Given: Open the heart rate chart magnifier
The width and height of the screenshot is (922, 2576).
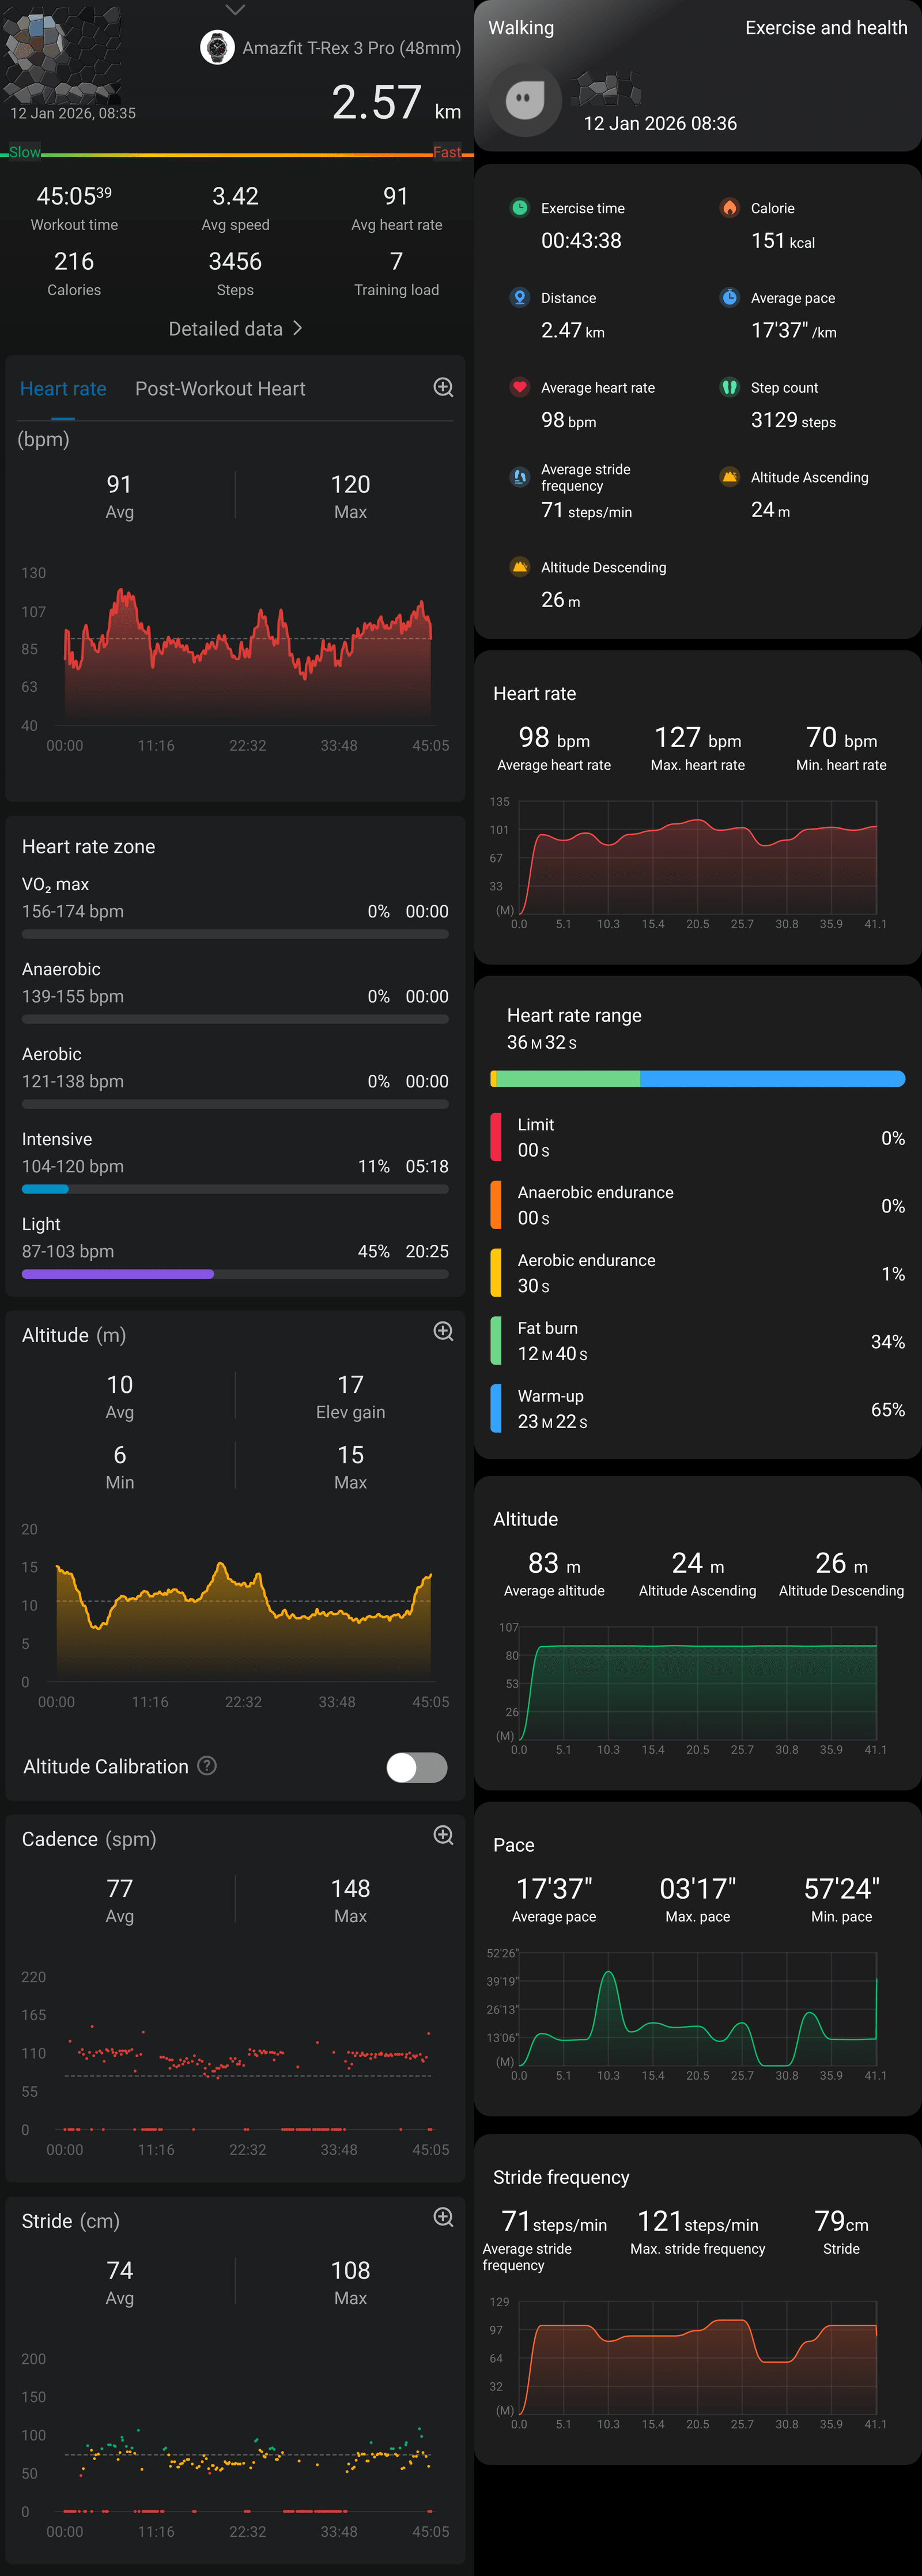Looking at the screenshot, I should [443, 388].
